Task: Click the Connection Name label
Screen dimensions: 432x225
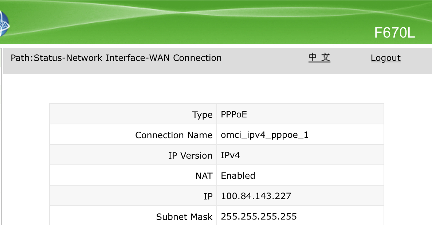Action: coord(174,135)
